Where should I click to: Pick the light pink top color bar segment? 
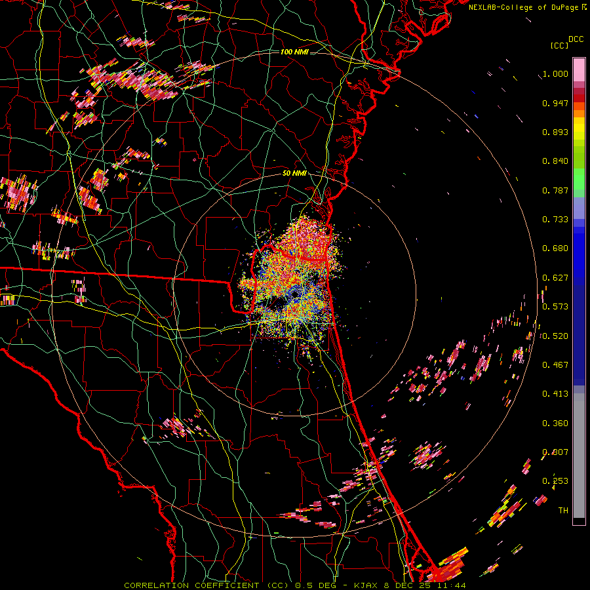579,69
